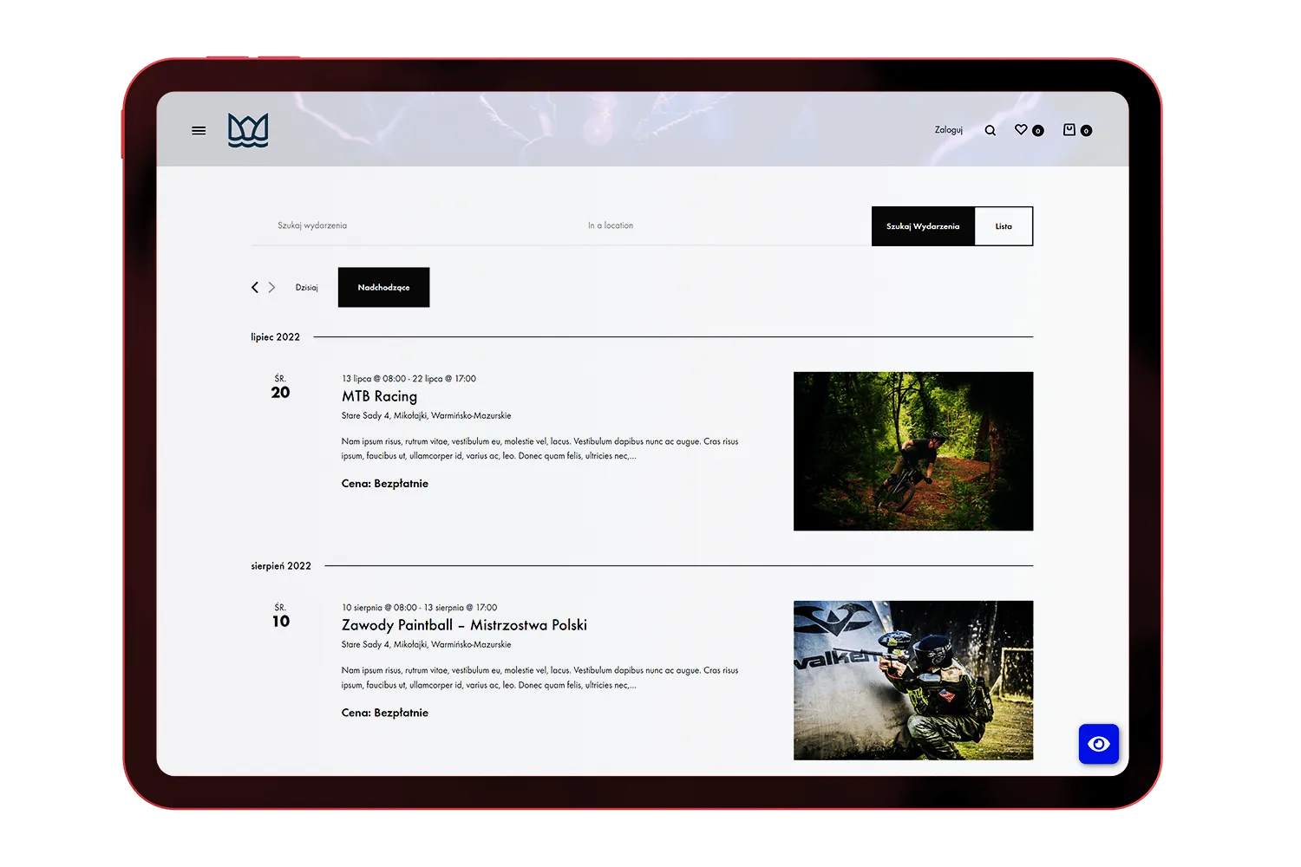Toggle the blue eye accessibility button
This screenshot has width=1301, height=867.
pyautogui.click(x=1099, y=744)
